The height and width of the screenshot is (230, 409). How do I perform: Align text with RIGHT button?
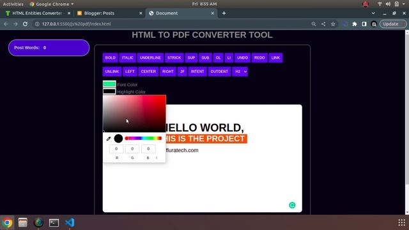[167, 72]
